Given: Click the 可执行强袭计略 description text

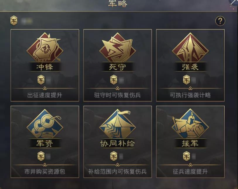Looking at the screenshot, I should click(190, 95).
